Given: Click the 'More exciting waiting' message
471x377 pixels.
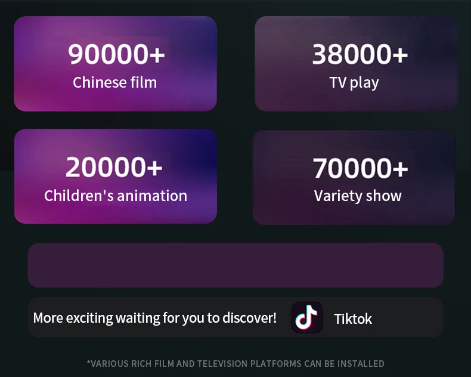Looking at the screenshot, I should 154,318.
